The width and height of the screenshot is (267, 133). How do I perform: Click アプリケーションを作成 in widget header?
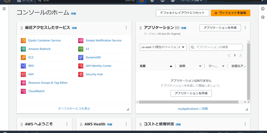coord(220,28)
